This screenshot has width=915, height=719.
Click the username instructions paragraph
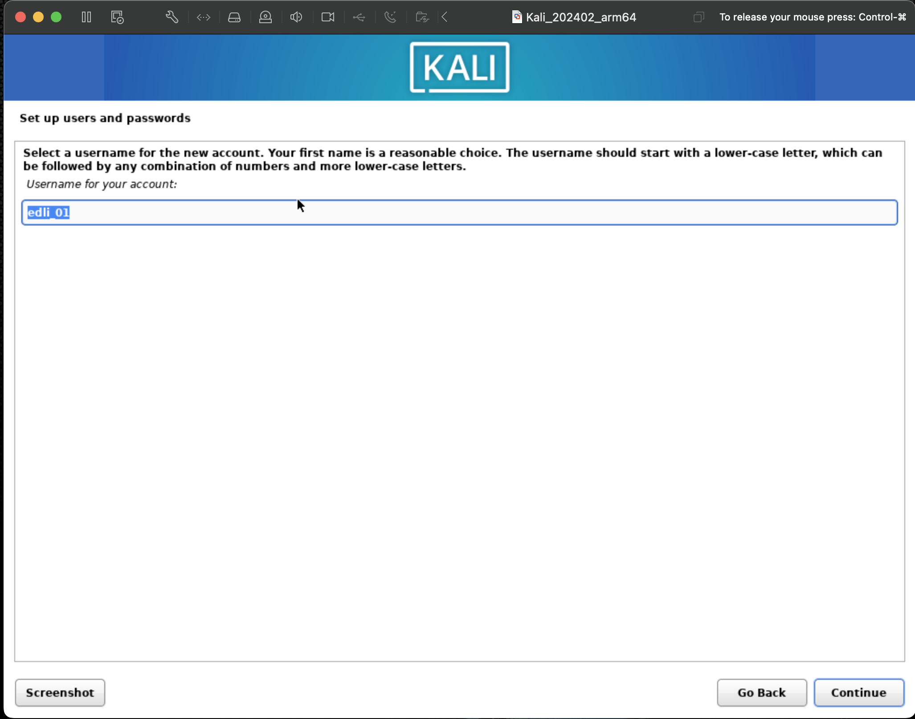point(453,159)
